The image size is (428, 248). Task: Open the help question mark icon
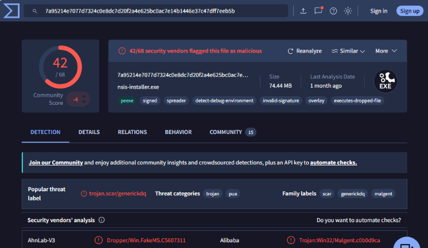[333, 11]
